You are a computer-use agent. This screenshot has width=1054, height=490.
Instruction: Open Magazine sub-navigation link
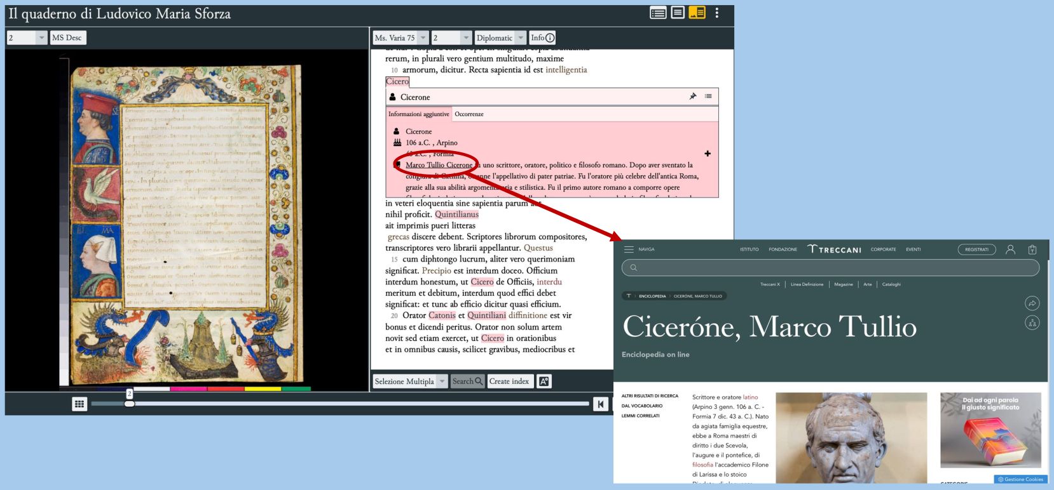coord(844,284)
